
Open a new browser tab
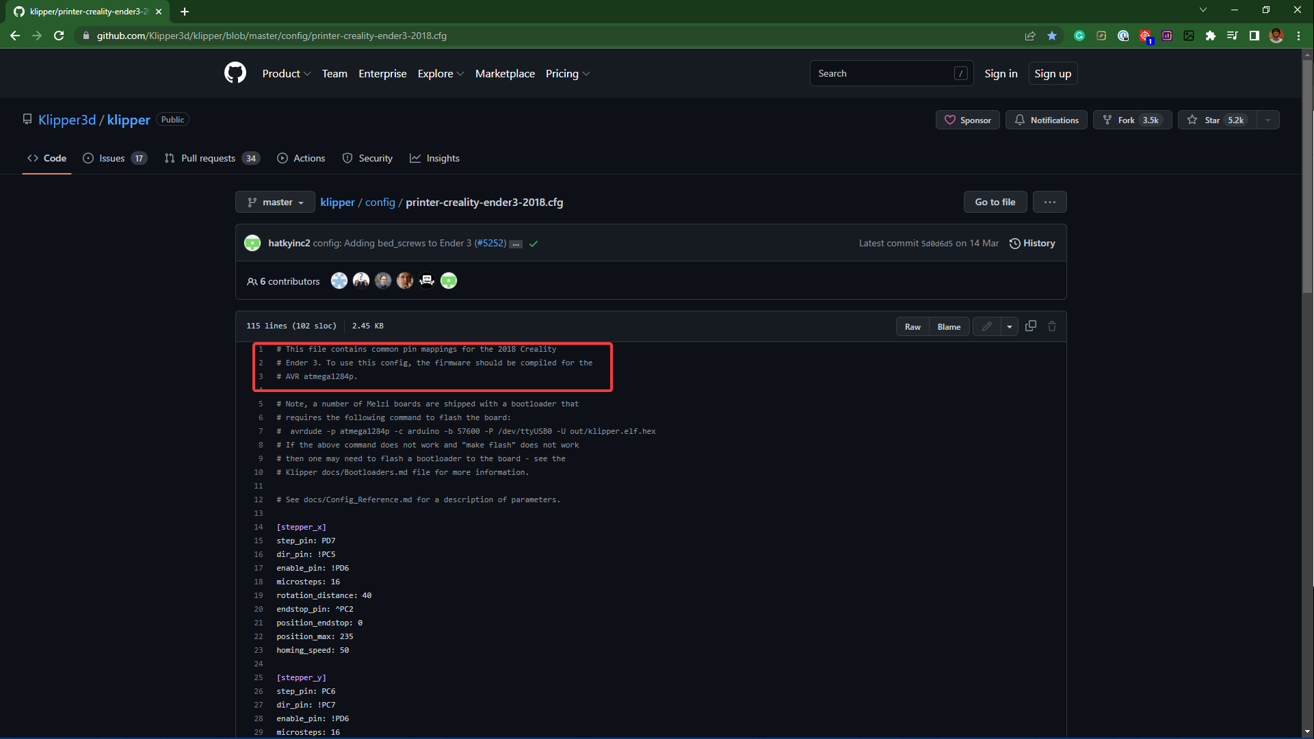pos(185,12)
